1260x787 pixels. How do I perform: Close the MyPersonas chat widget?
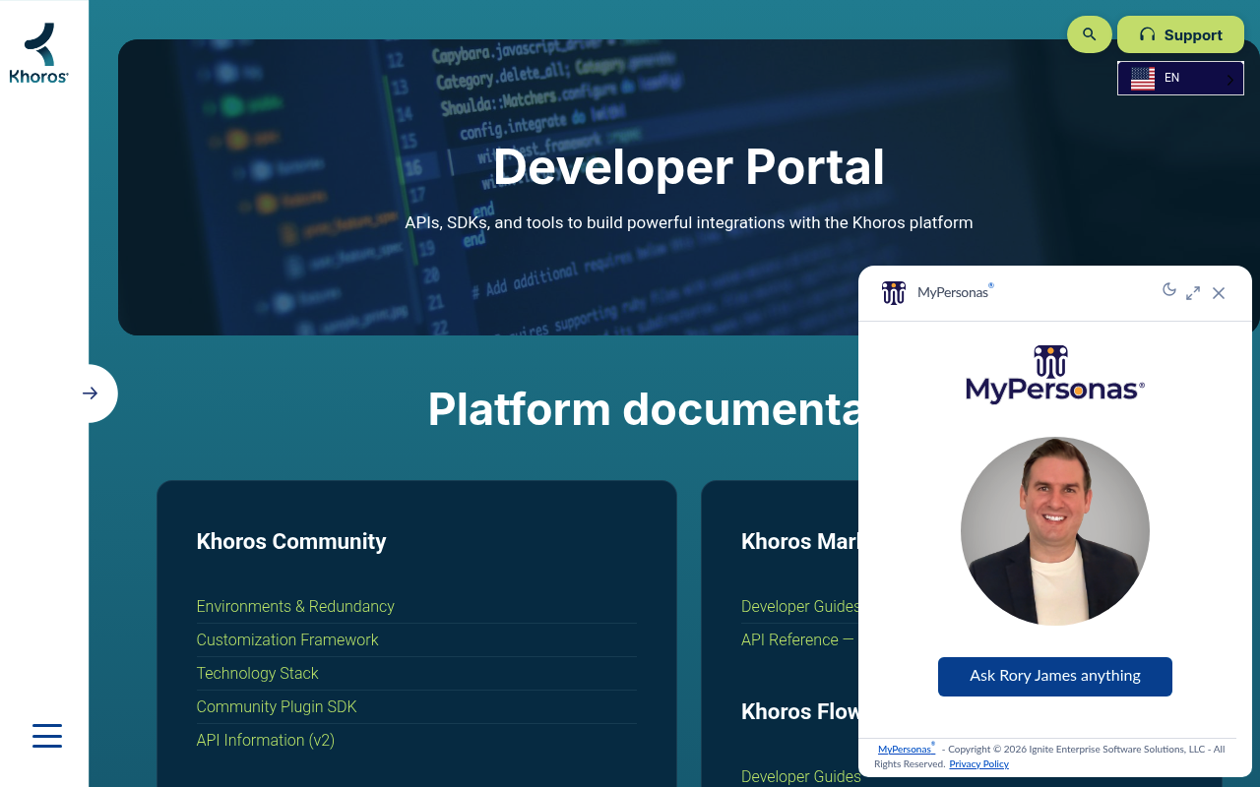click(x=1219, y=293)
